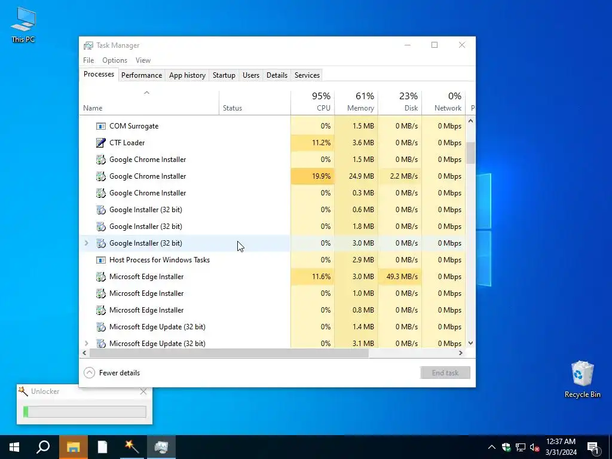Click the vertical scrollbar down arrow
The width and height of the screenshot is (612, 459).
[x=471, y=344]
